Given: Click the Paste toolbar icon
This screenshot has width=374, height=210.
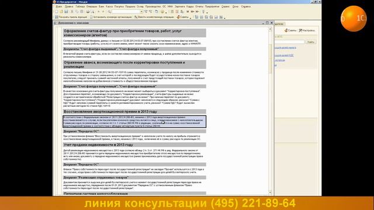Looking at the screenshot, I should pos(82,12).
